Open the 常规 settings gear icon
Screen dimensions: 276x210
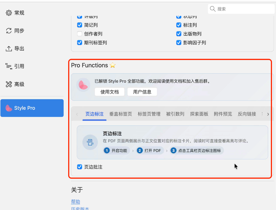point(9,13)
